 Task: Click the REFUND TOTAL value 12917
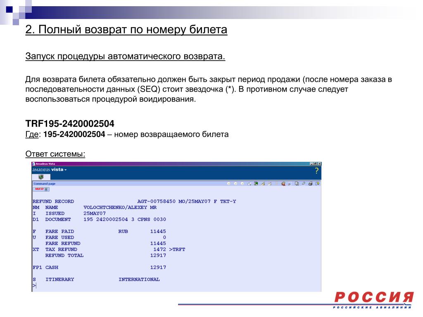[x=158, y=255]
